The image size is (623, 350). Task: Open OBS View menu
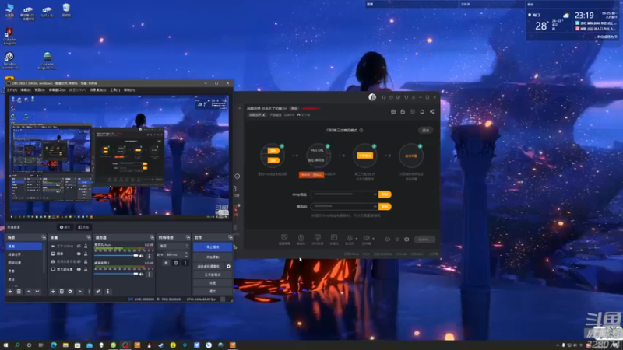(40, 90)
